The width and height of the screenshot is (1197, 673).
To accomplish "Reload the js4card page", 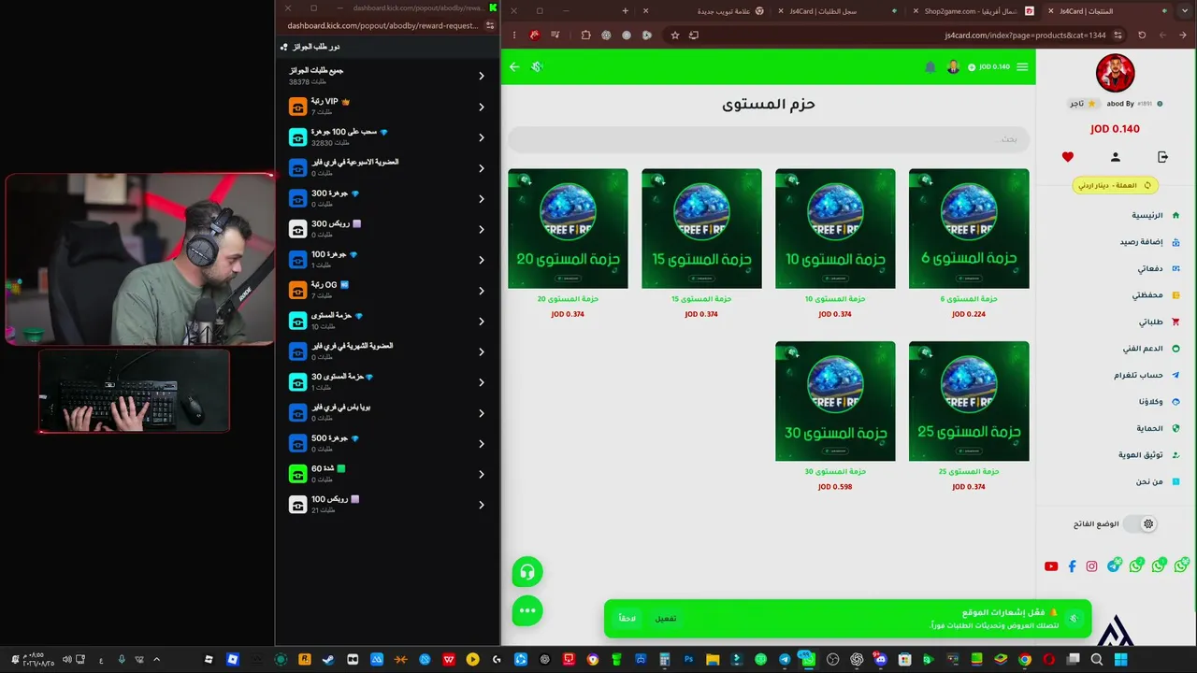I will 1142,36.
